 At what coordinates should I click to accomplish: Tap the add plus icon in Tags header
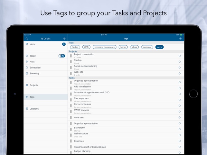(181, 39)
